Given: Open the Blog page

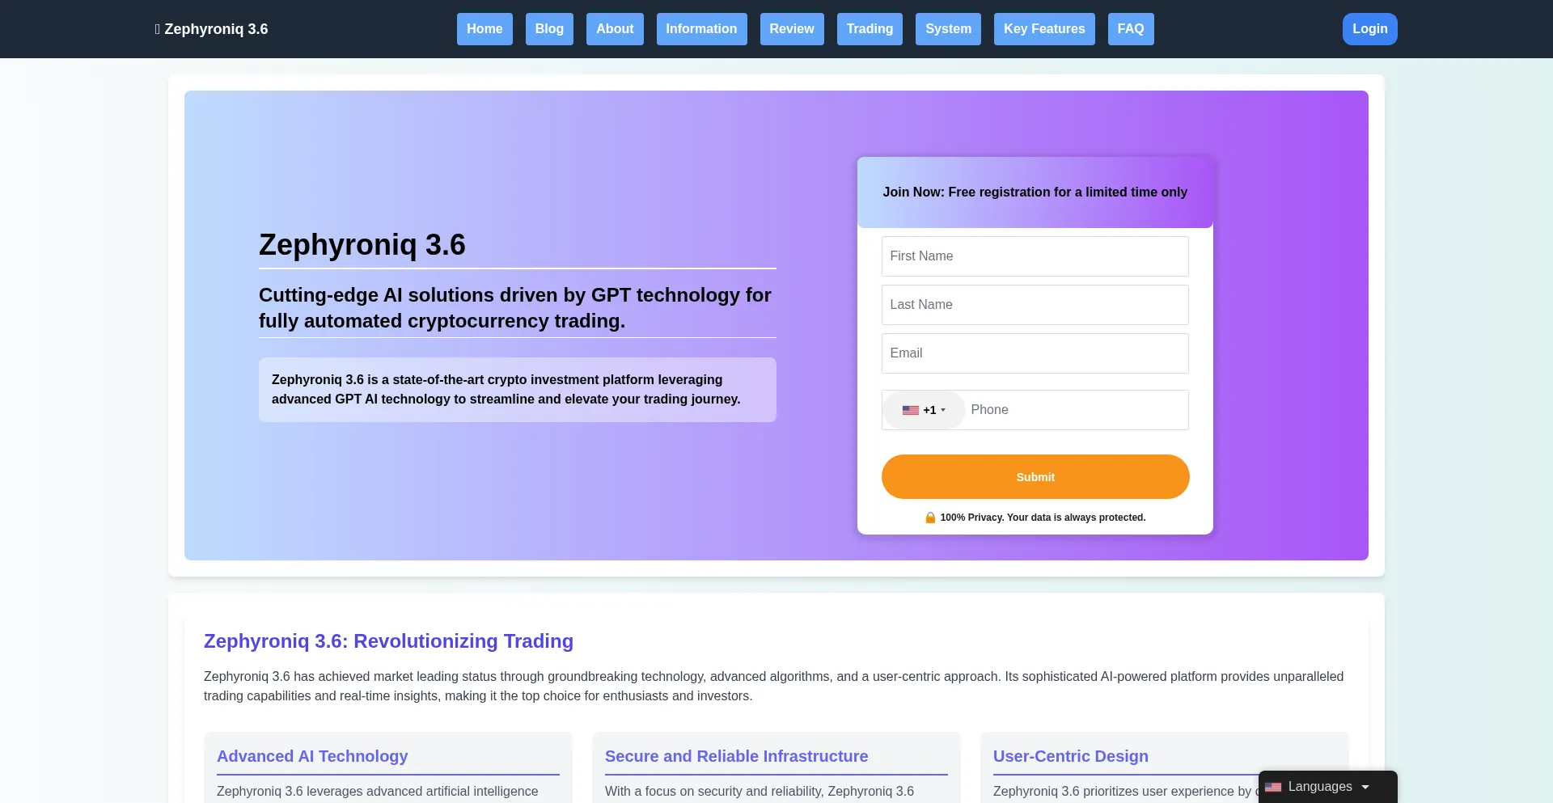Looking at the screenshot, I should click(549, 29).
